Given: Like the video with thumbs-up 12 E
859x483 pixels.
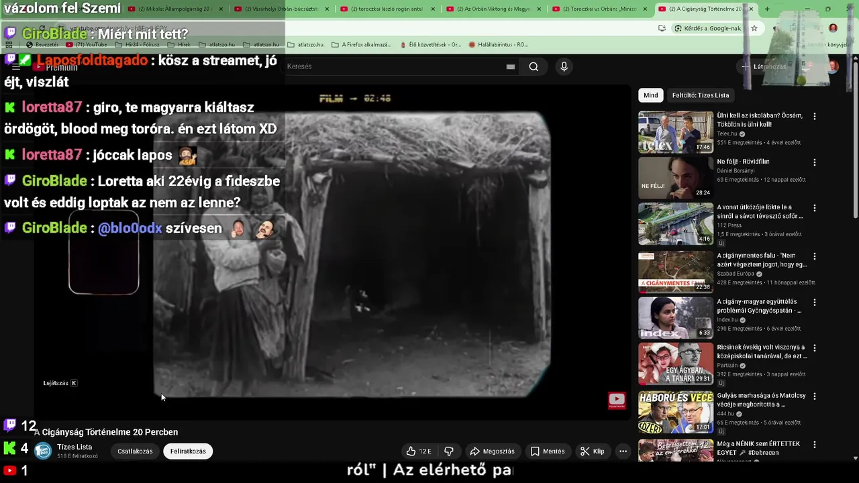Looking at the screenshot, I should point(419,451).
